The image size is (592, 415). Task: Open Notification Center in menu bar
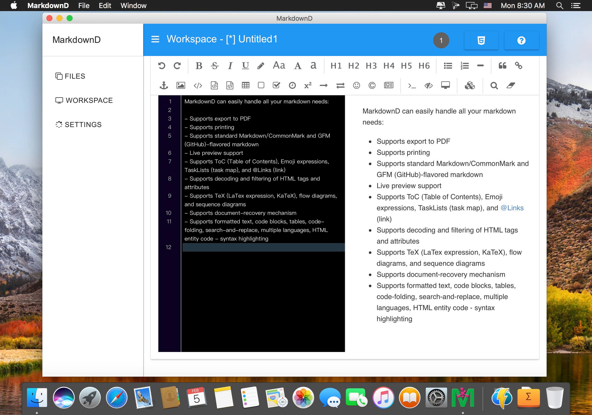pyautogui.click(x=576, y=5)
